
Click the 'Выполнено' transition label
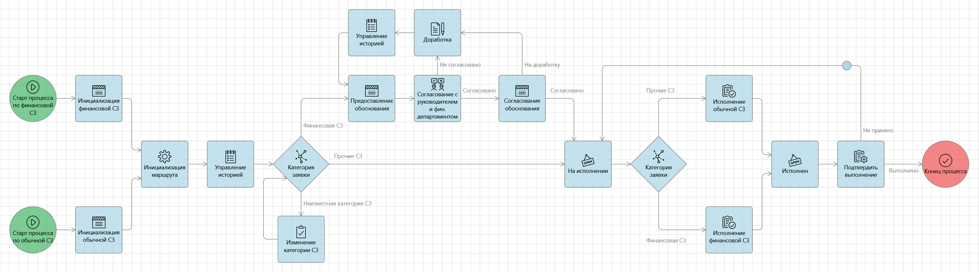pyautogui.click(x=904, y=171)
